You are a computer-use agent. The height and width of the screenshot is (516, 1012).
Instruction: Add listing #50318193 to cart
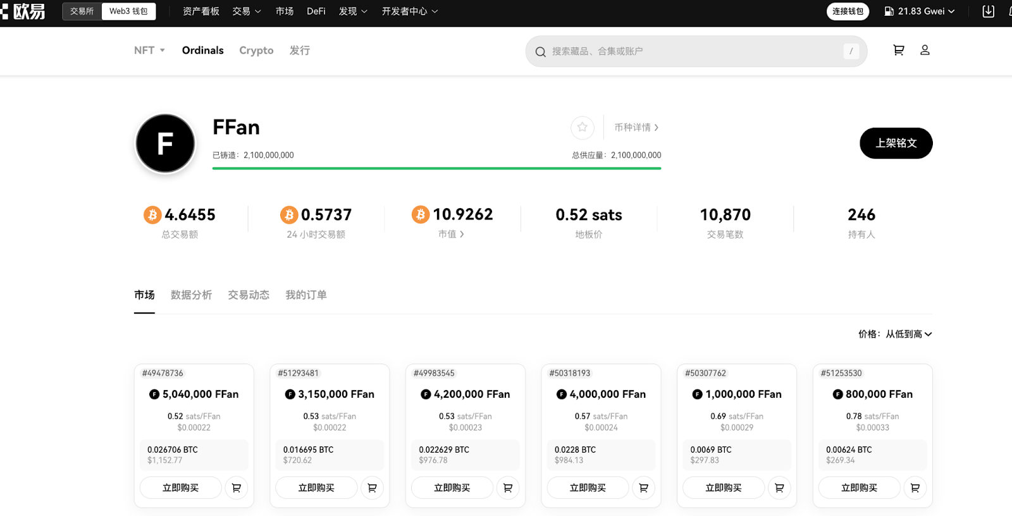coord(643,488)
